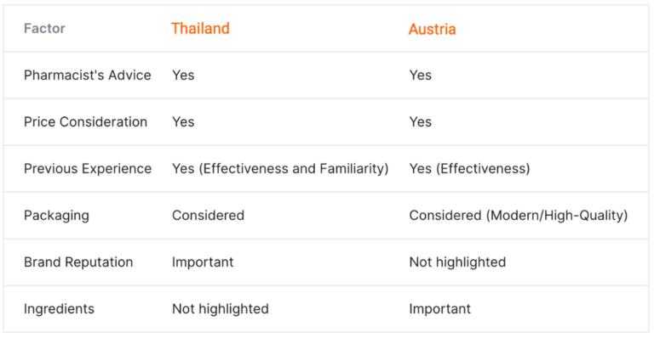Click Thailand's Yes for Pharmacist's Advice
This screenshot has height=338, width=654.
point(183,76)
